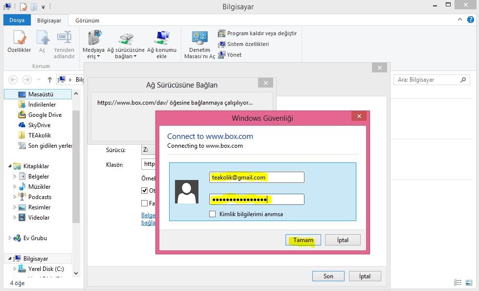This screenshot has height=291, width=479.
Task: Click İptal in Windows Güvenliği dialog
Action: 343,240
